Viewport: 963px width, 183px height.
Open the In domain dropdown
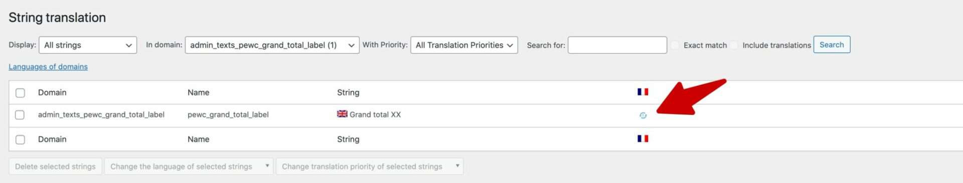click(272, 45)
